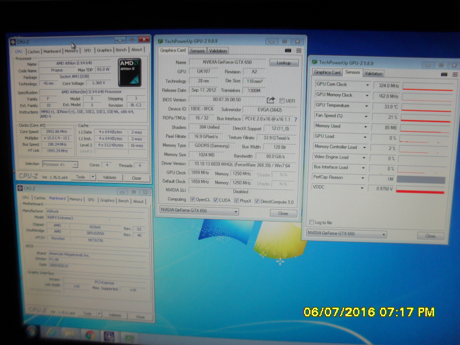460x345 pixels.
Task: Click the GPU Core Clock sensor graph
Action: (x=428, y=86)
